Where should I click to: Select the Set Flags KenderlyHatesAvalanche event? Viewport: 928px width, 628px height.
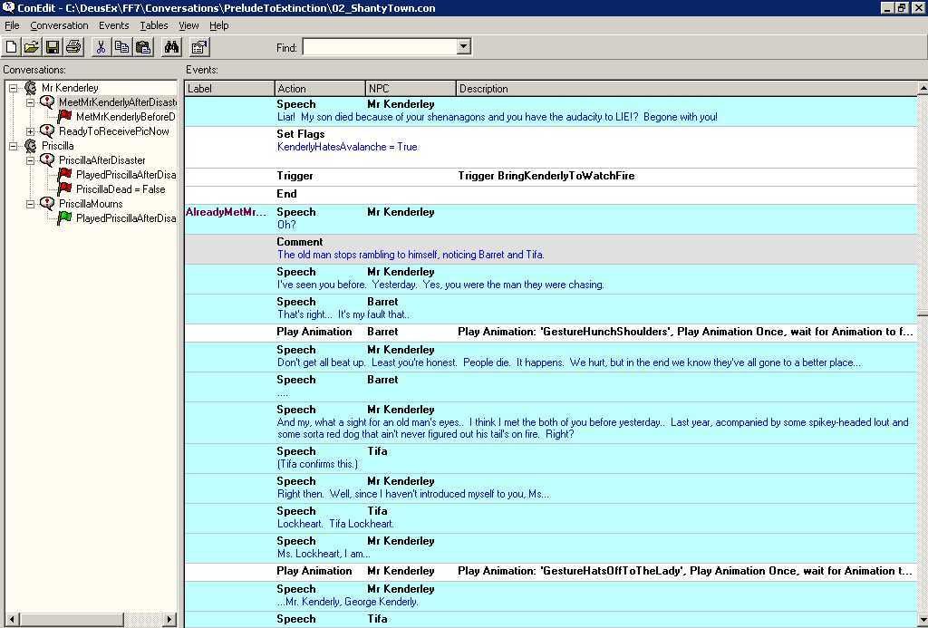coord(550,147)
